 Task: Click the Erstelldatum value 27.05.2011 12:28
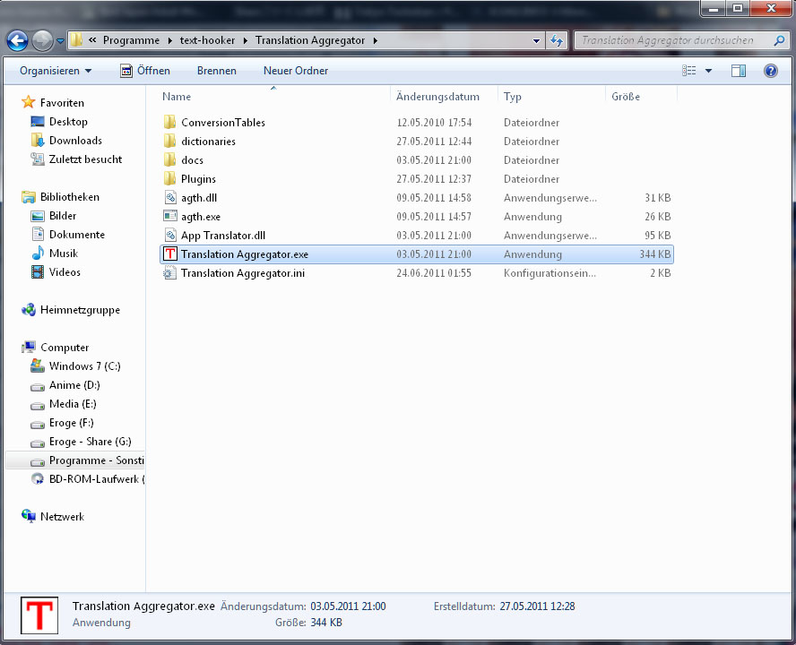click(x=537, y=606)
